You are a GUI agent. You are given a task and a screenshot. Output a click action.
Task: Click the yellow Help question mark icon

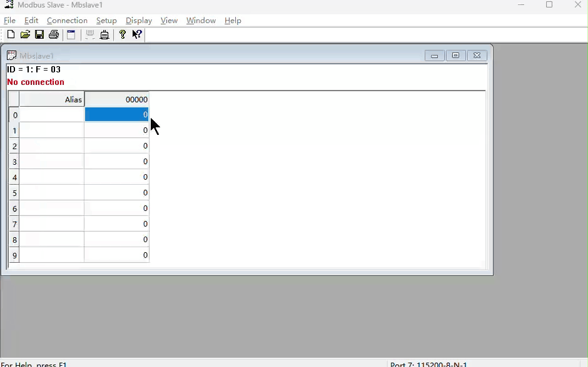tap(123, 34)
